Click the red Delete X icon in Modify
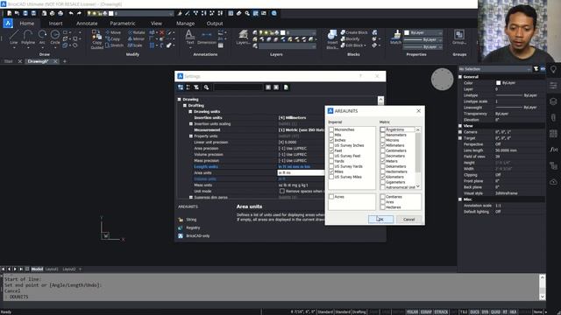This screenshot has width=561, height=315. pyautogui.click(x=161, y=32)
